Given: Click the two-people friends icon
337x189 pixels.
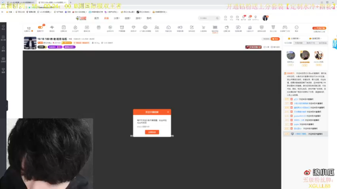Looking at the screenshot, I should (x=157, y=27).
